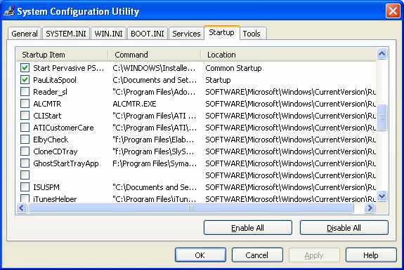Click the Cancel button
The height and width of the screenshot is (270, 404).
[x=257, y=255]
